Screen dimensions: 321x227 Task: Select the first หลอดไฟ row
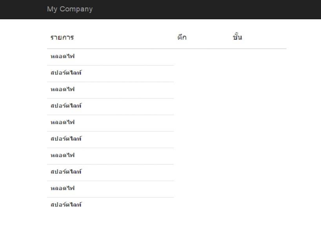[111, 57]
